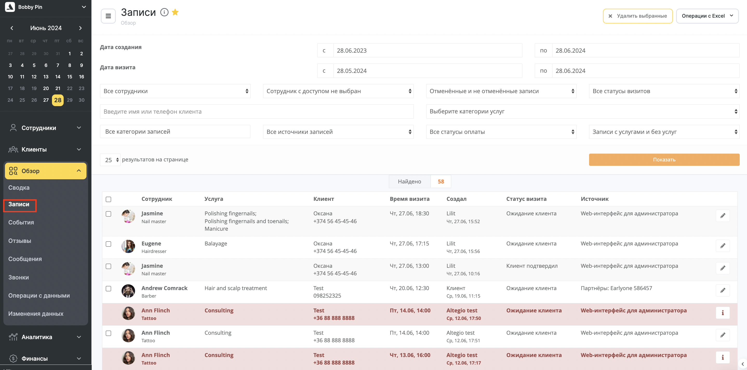
Task: Click visit date end field 28.06.2024
Action: click(645, 71)
